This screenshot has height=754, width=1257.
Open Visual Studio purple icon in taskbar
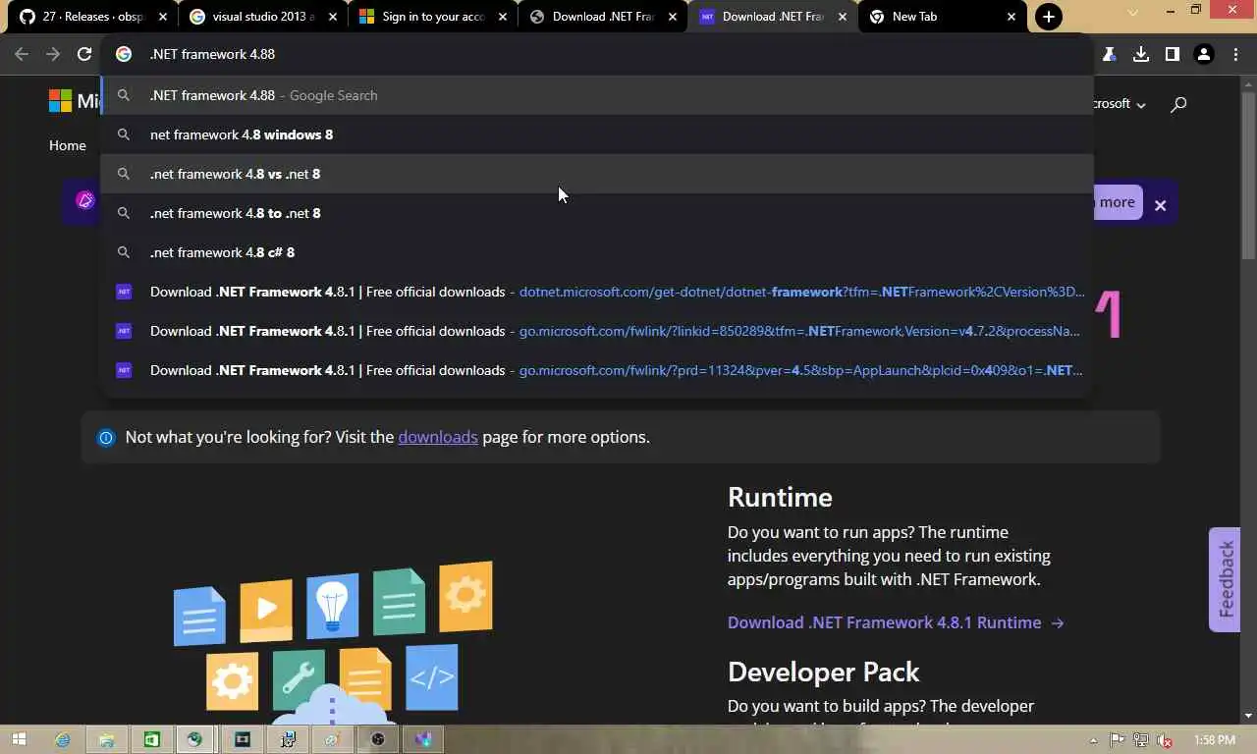(x=423, y=739)
